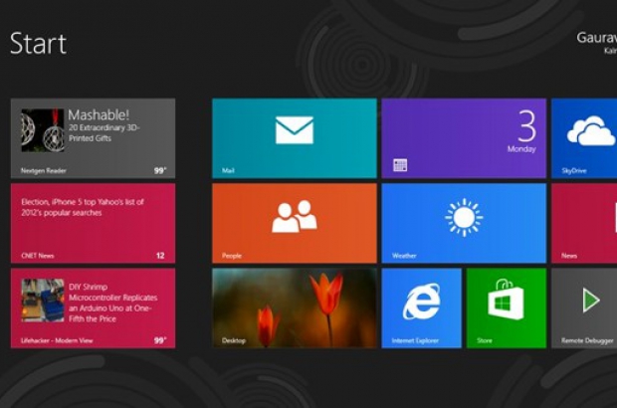617x408 pixels.
Task: Click the Gaurav user account name
Action: [595, 37]
